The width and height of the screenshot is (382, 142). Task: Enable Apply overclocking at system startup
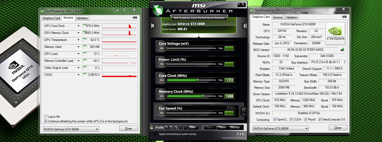(x=155, y=134)
